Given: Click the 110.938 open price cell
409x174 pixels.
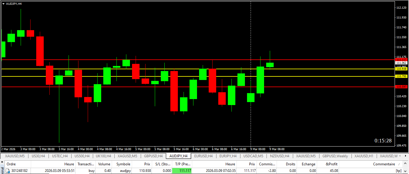Looking at the screenshot, I should point(145,171).
